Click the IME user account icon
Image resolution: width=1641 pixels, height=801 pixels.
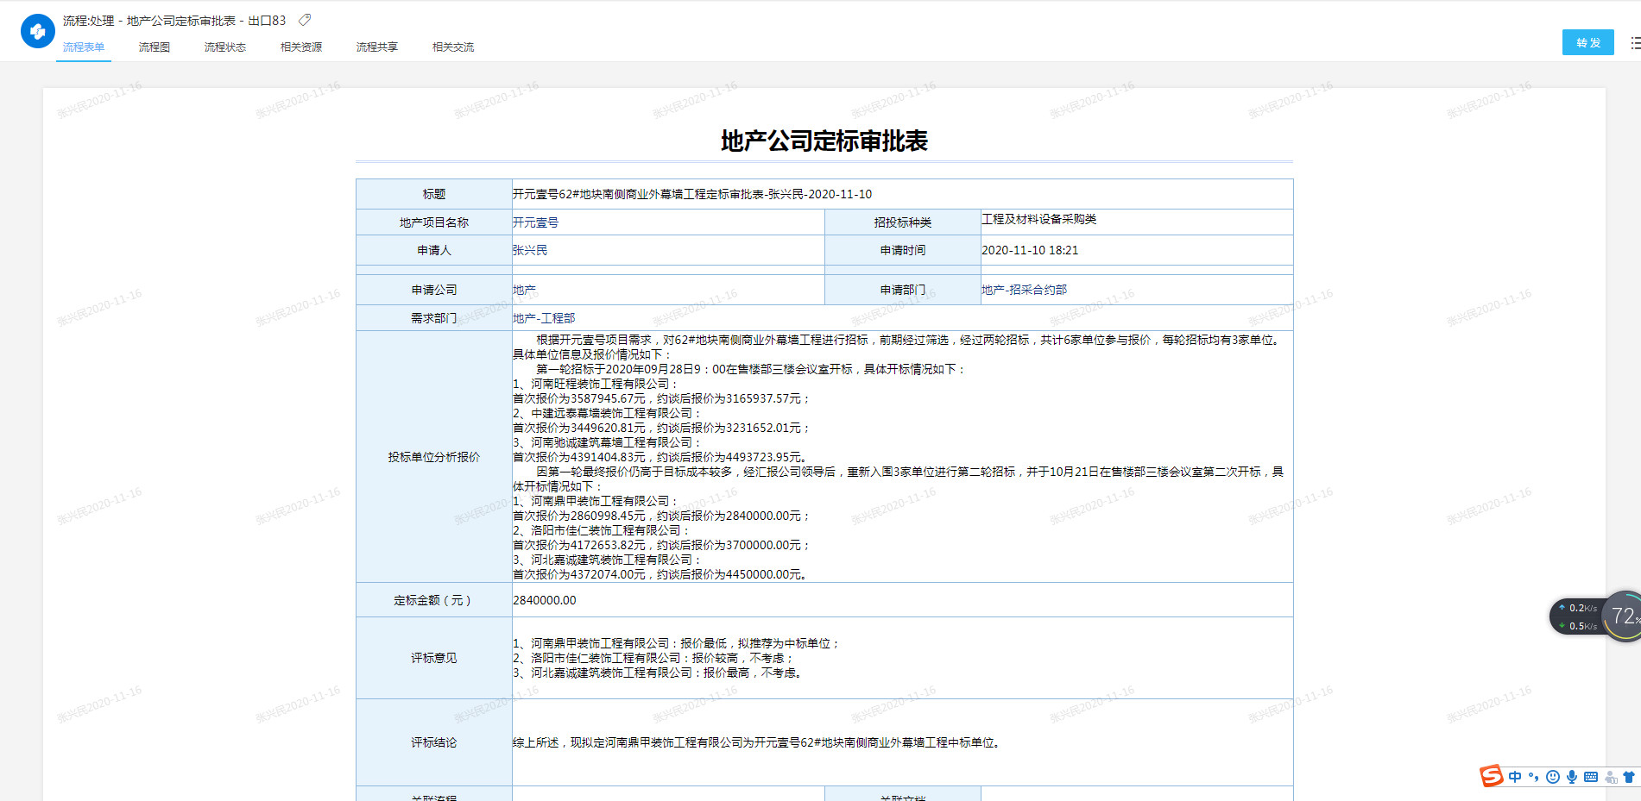pos(1610,777)
